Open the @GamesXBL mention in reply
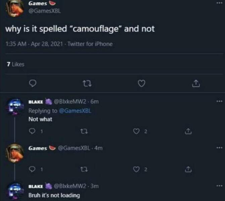Screen dimensions: 225x201 coord(76,111)
